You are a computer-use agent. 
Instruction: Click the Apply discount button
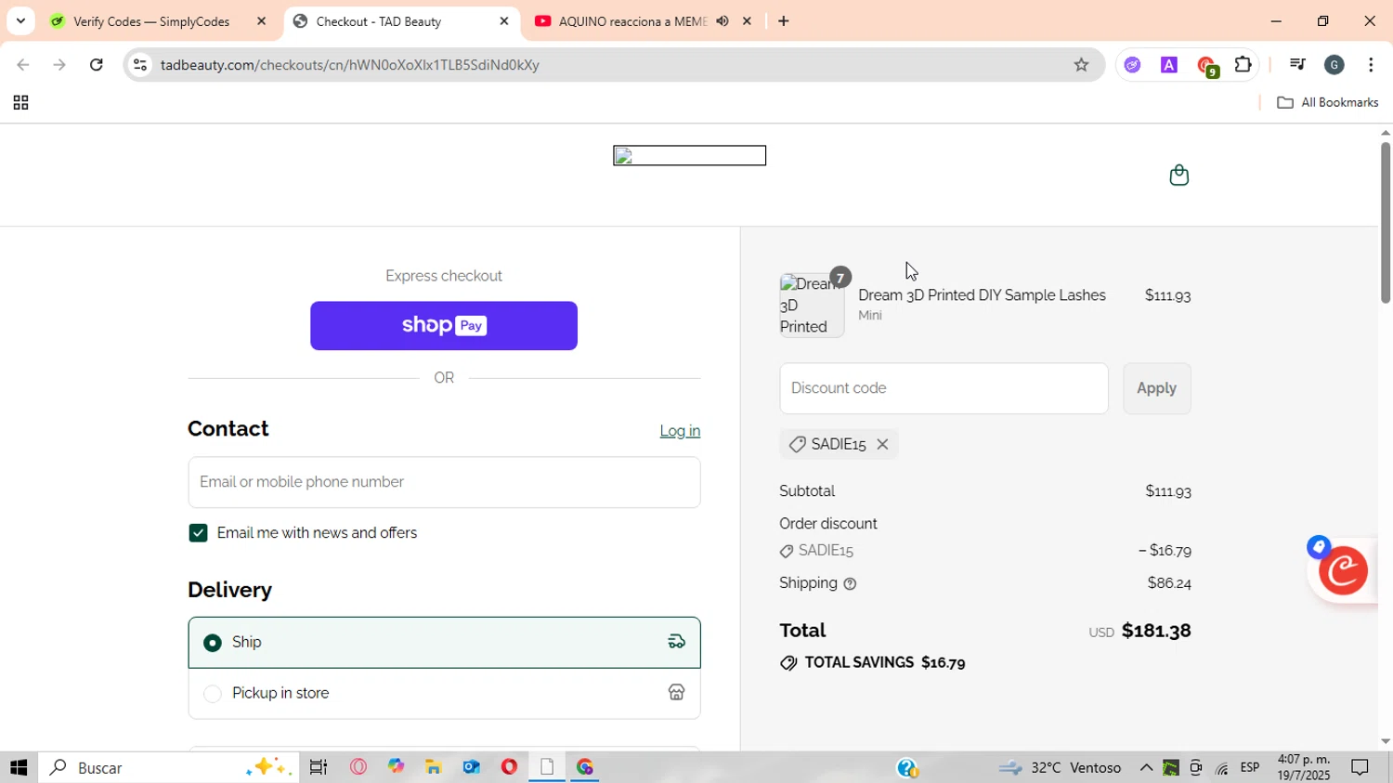tap(1156, 388)
